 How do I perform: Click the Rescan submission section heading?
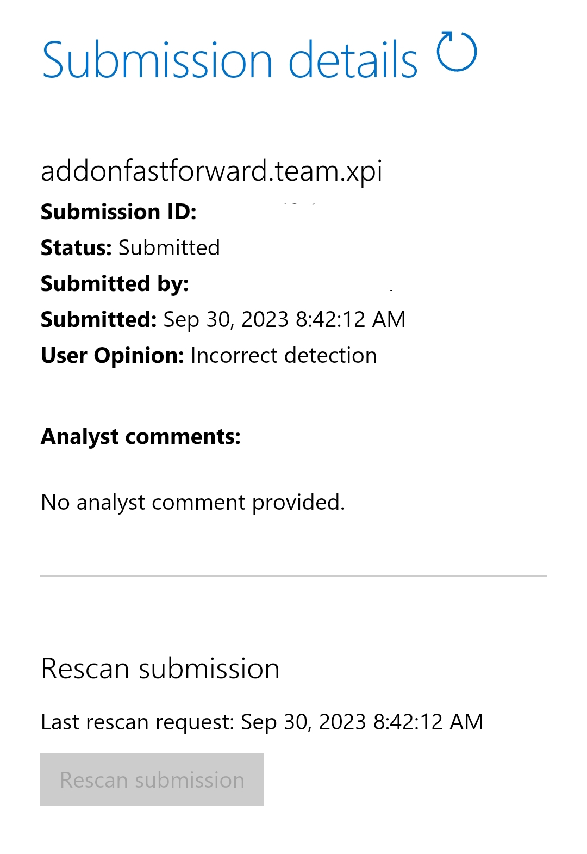click(160, 668)
